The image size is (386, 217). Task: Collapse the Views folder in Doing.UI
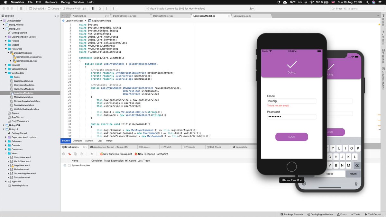(6, 153)
